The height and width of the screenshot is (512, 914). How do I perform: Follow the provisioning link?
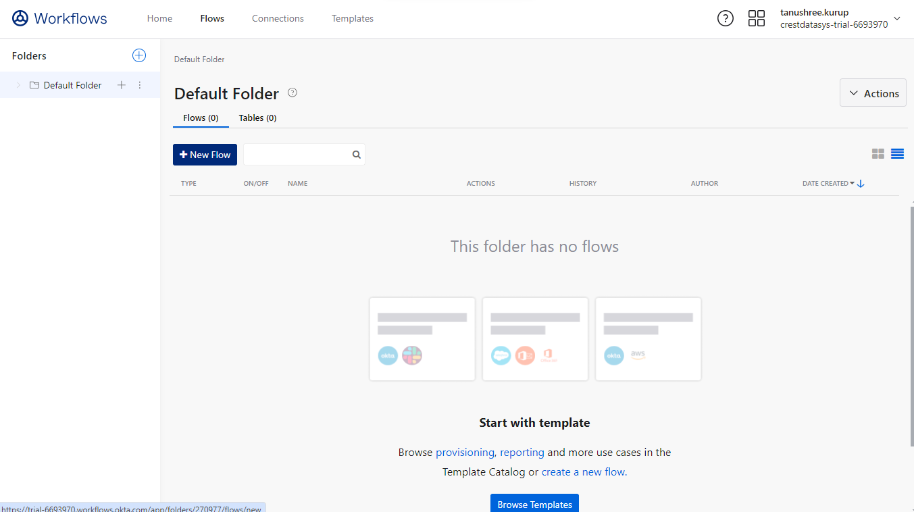point(465,453)
